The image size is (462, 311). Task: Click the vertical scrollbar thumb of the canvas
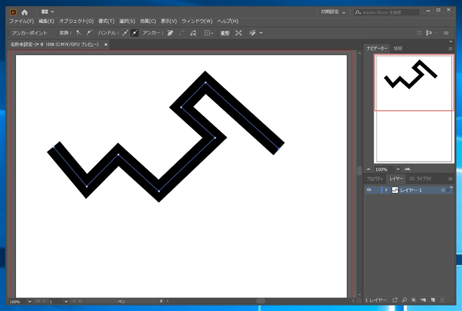(359, 171)
